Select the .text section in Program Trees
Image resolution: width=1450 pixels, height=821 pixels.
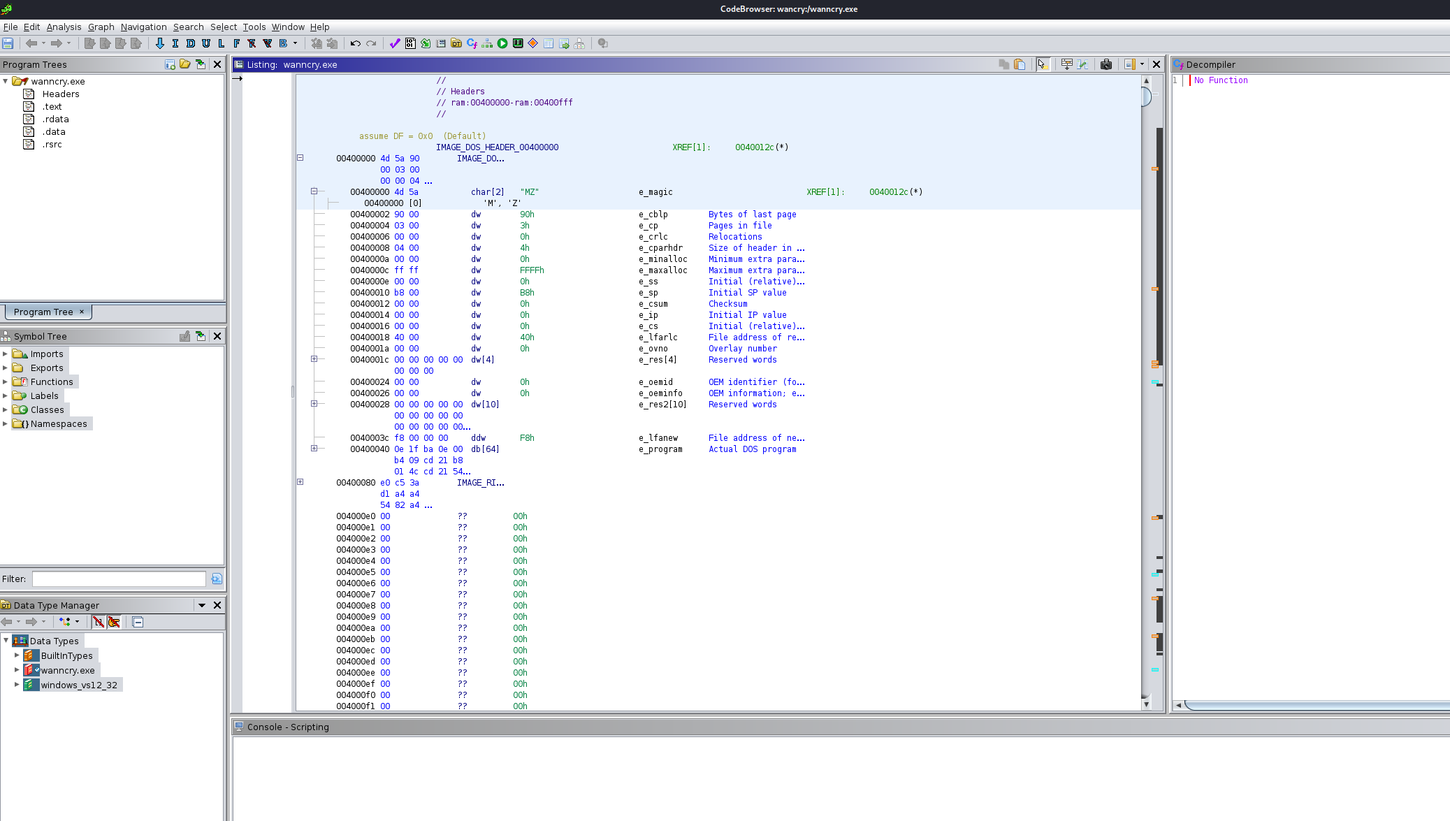pos(52,106)
